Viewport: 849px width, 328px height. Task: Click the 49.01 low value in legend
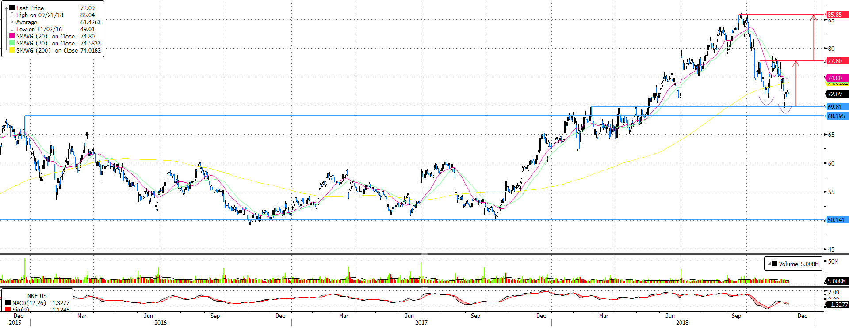(x=88, y=29)
